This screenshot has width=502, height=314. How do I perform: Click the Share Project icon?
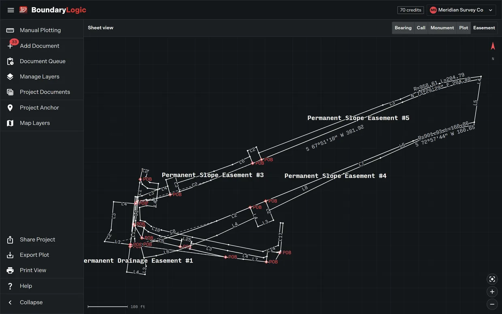(10, 239)
